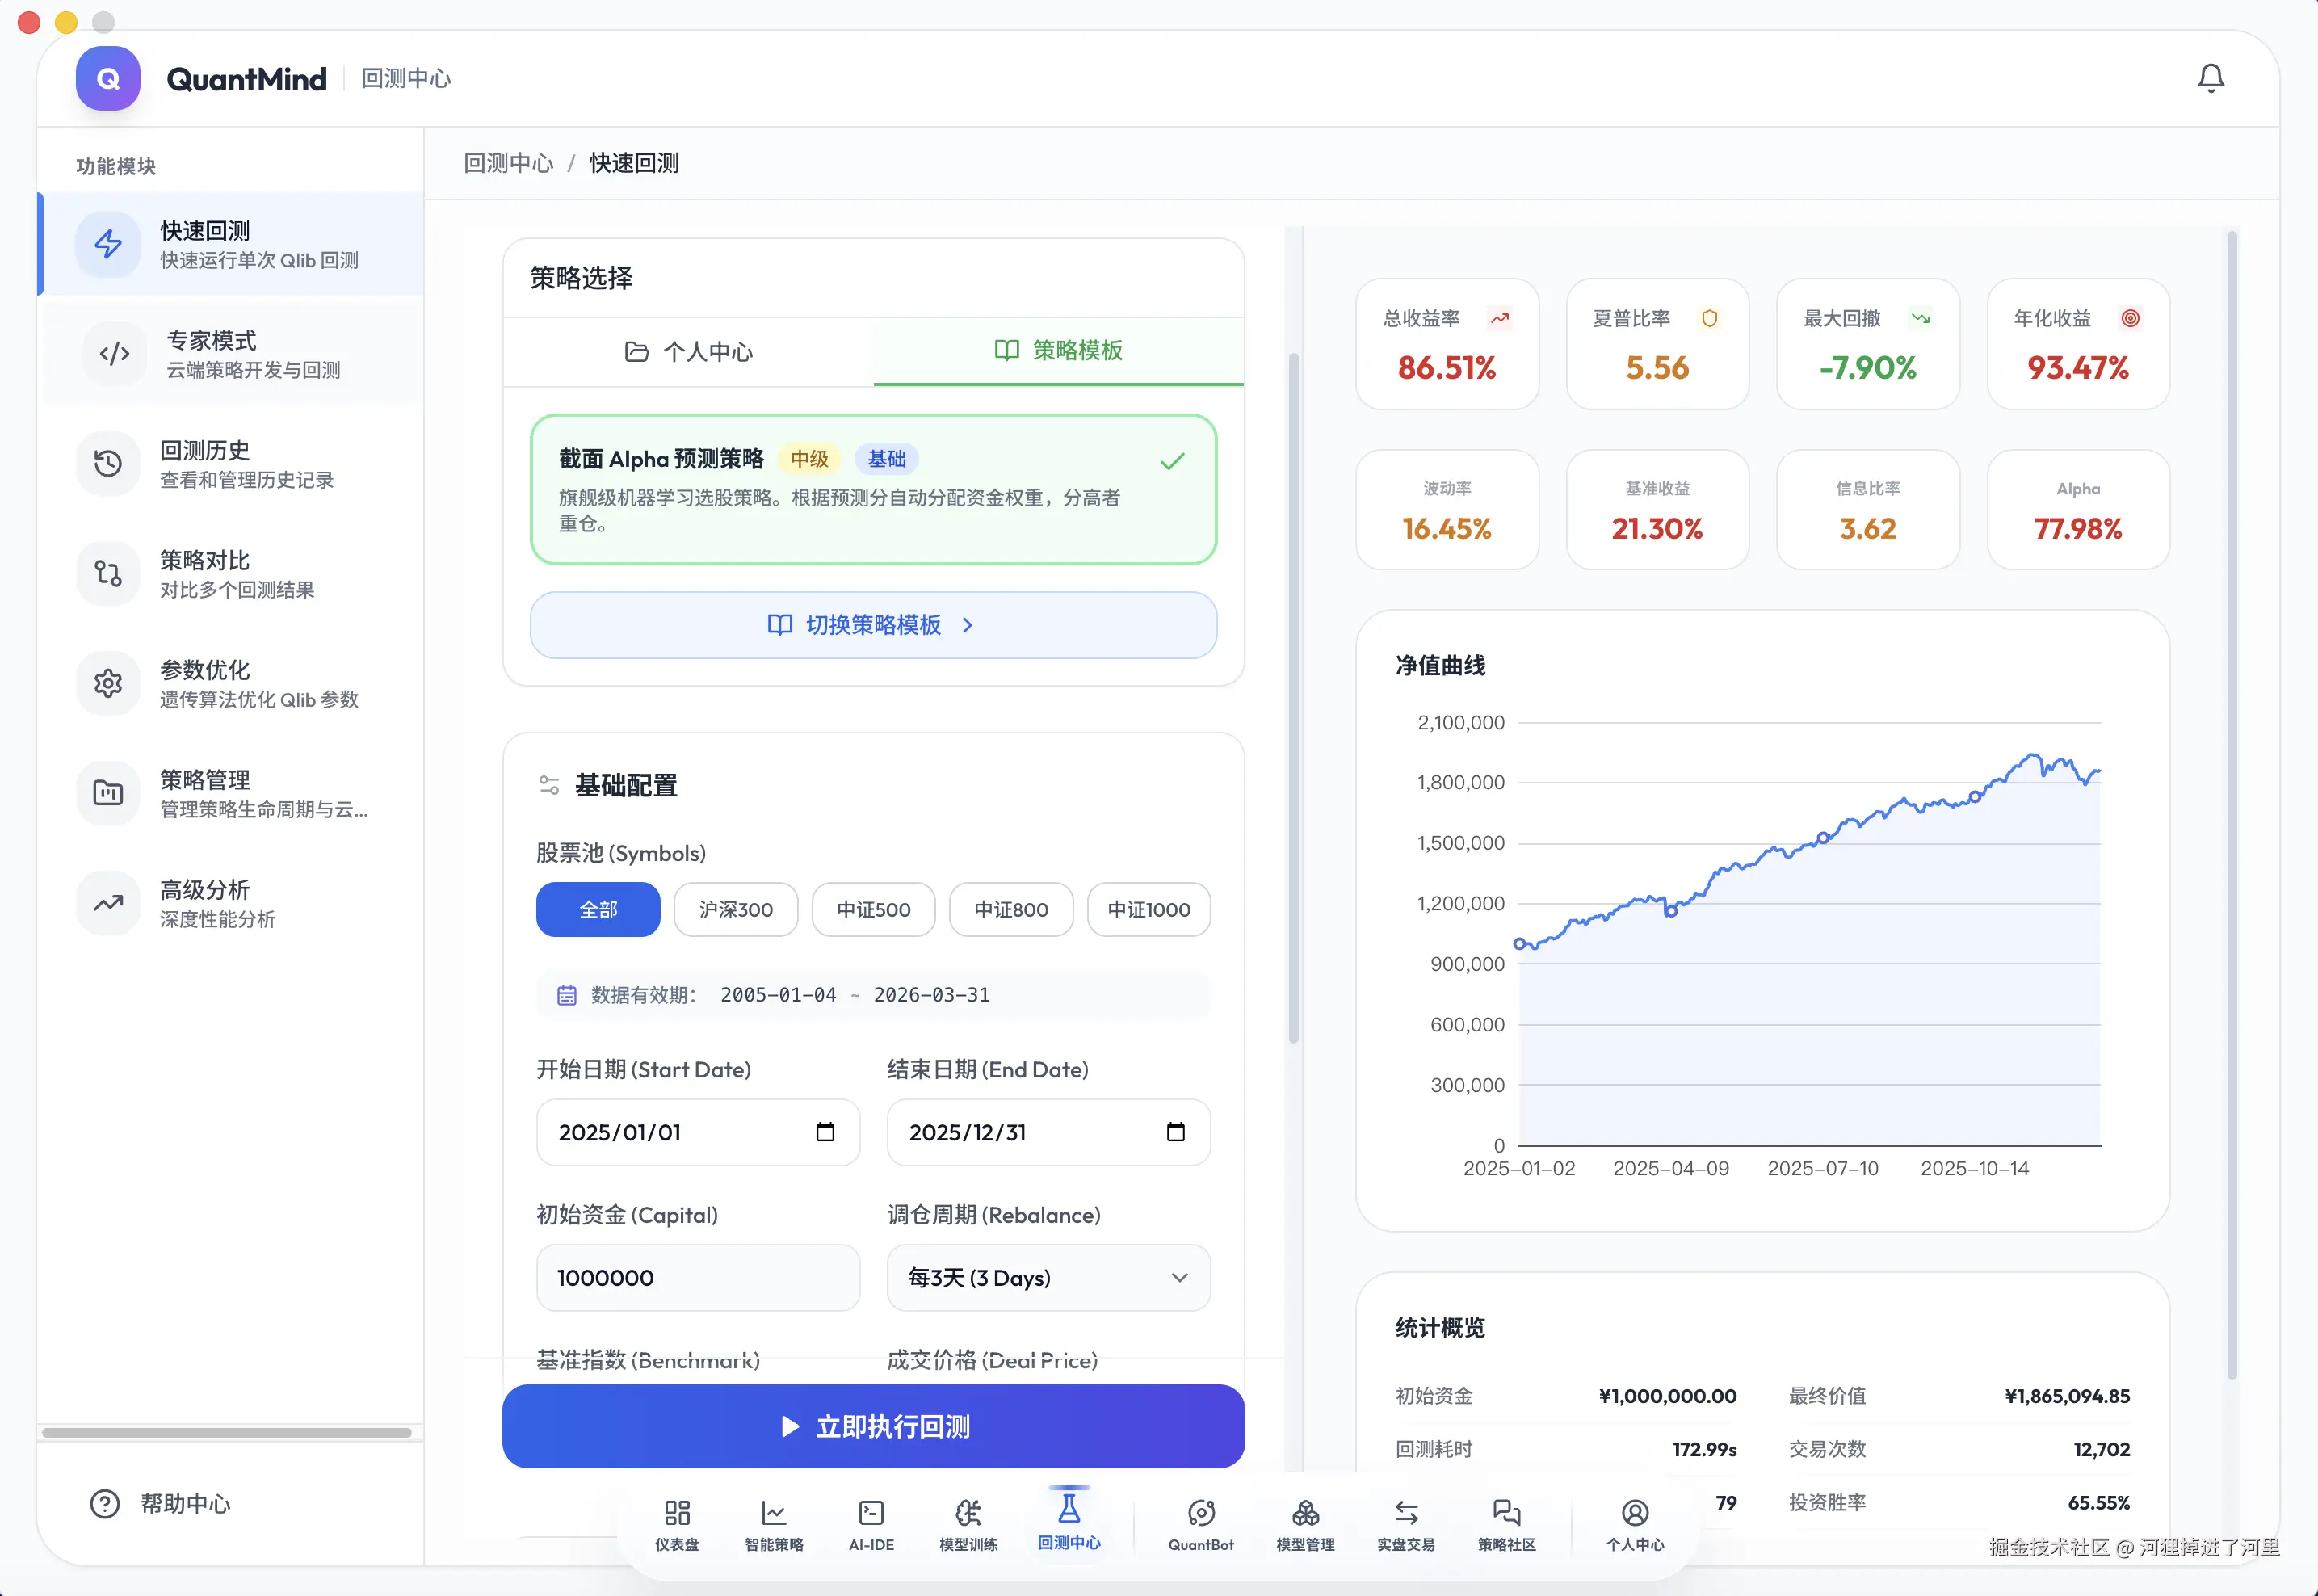Screen dimensions: 2318x1596
Task: Open 回测历史 in the sidebar
Action: coord(232,463)
